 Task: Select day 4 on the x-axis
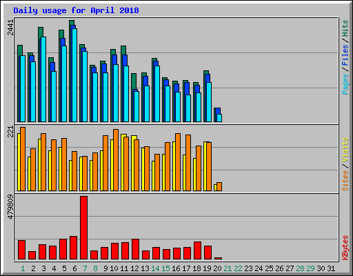(x=54, y=268)
